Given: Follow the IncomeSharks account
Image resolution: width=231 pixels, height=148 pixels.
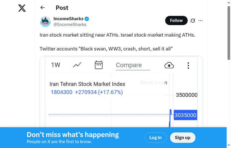Looking at the screenshot, I should click(176, 20).
